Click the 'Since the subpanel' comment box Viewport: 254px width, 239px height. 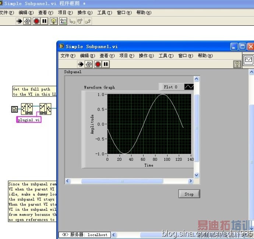[32, 201]
